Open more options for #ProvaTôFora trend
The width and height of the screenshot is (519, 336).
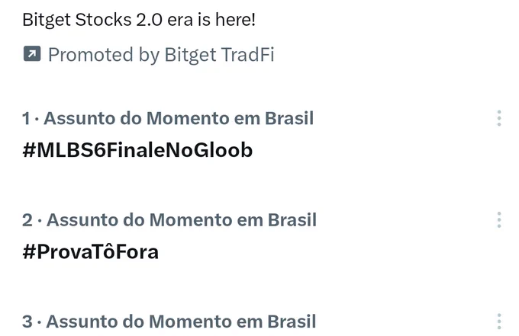[499, 220]
